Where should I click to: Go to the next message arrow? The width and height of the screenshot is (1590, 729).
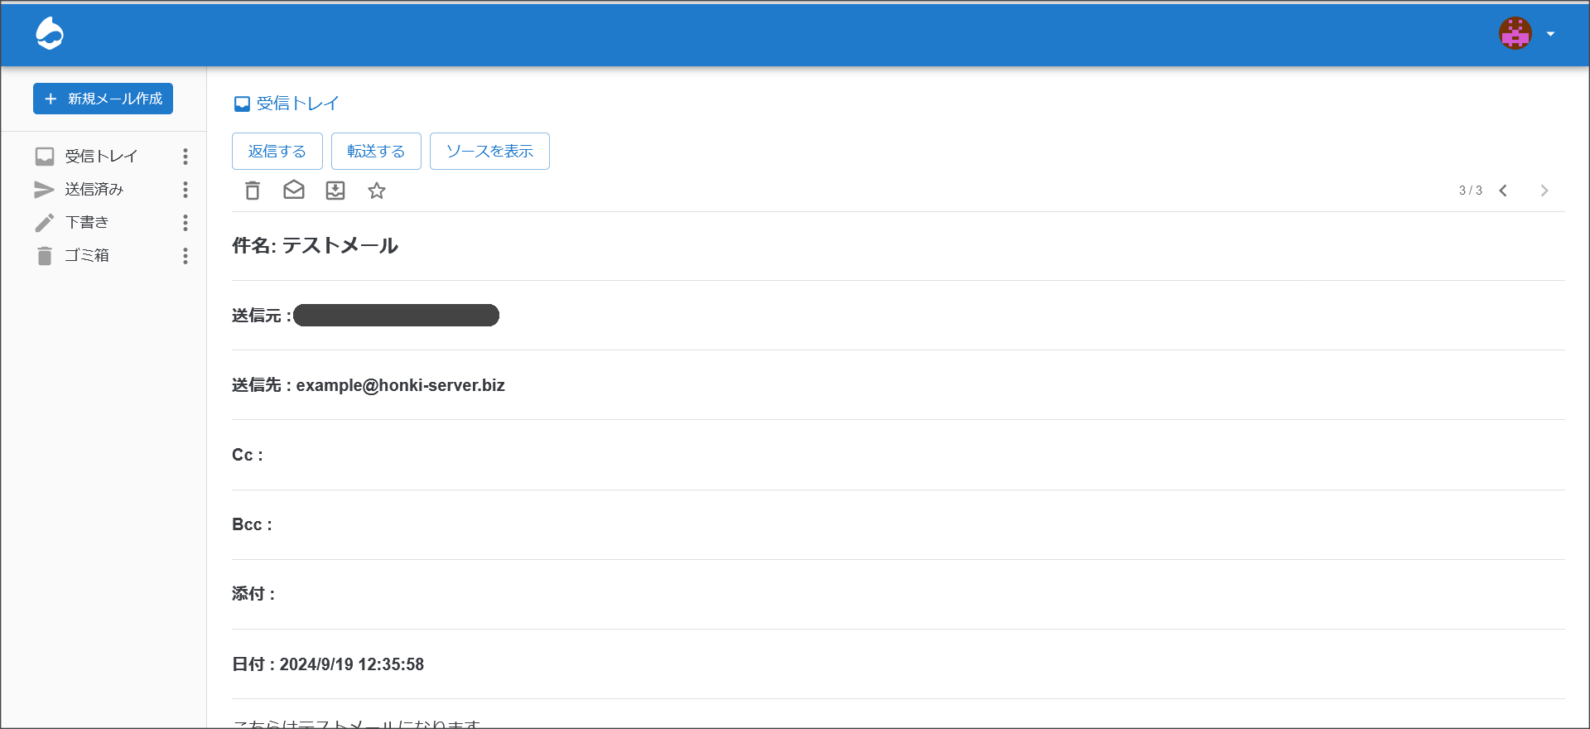[1544, 191]
